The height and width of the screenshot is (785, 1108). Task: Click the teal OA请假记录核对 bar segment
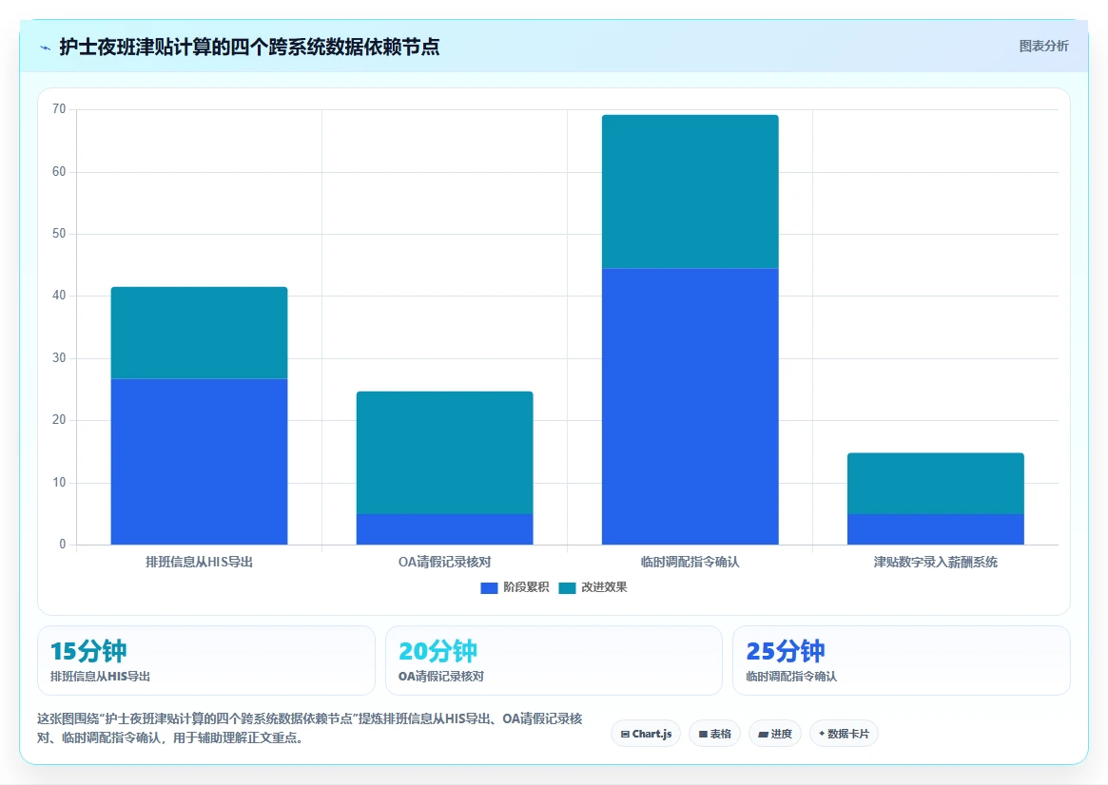444,452
